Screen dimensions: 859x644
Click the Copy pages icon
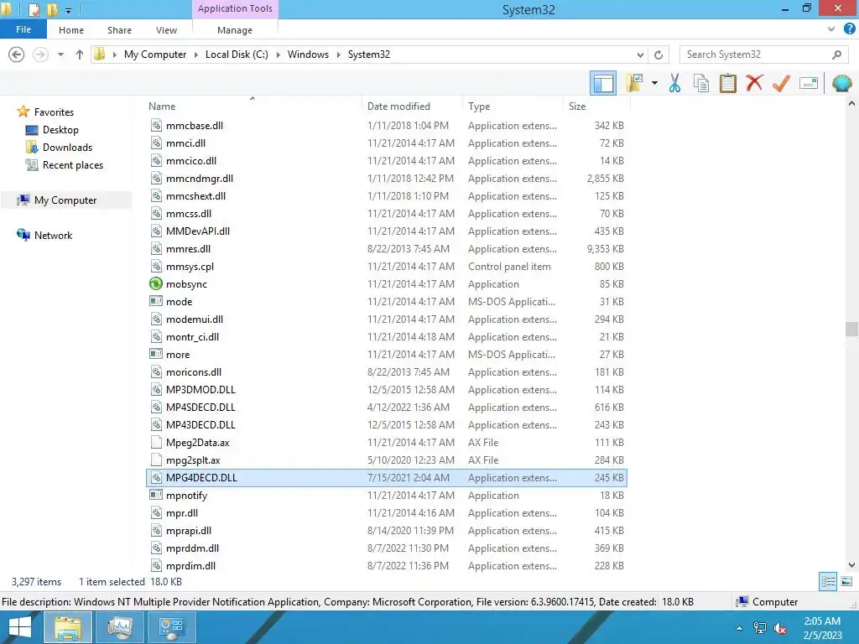[x=701, y=83]
